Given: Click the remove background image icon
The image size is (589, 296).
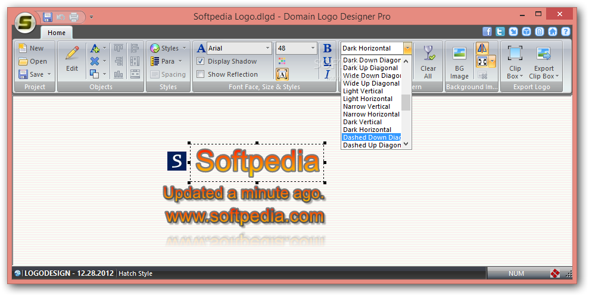Looking at the screenshot, I should [482, 74].
